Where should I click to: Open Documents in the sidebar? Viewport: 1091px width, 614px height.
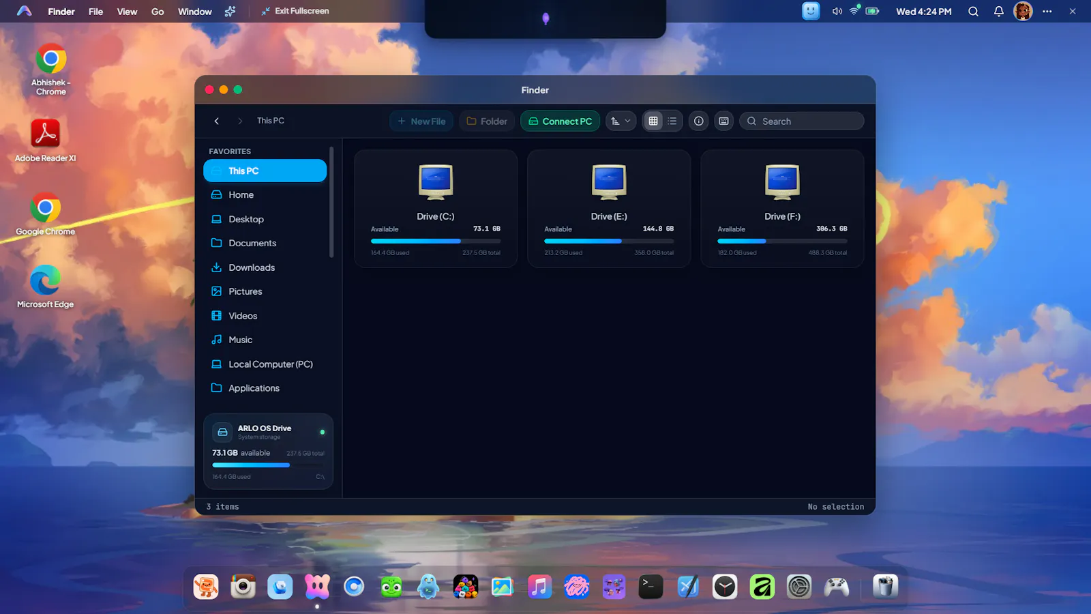point(265,243)
